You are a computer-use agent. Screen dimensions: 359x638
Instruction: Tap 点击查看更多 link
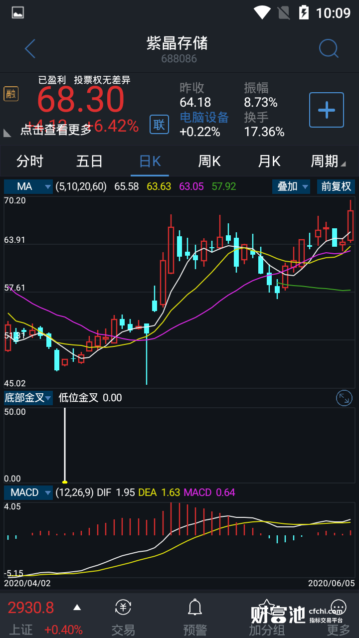click(56, 130)
